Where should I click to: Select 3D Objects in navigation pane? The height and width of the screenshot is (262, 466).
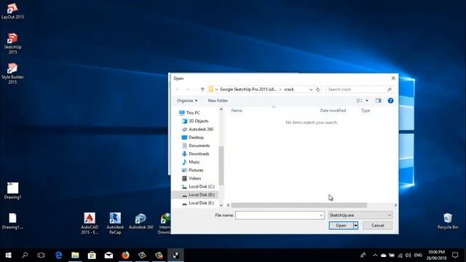(198, 121)
